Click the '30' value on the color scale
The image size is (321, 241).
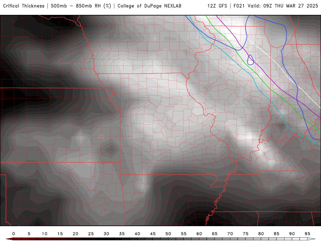coord(106,234)
